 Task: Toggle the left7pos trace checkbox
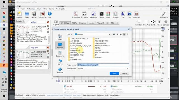point(65,86)
